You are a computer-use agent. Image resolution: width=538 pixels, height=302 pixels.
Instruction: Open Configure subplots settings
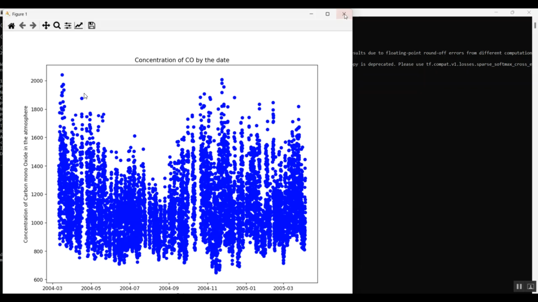68,26
